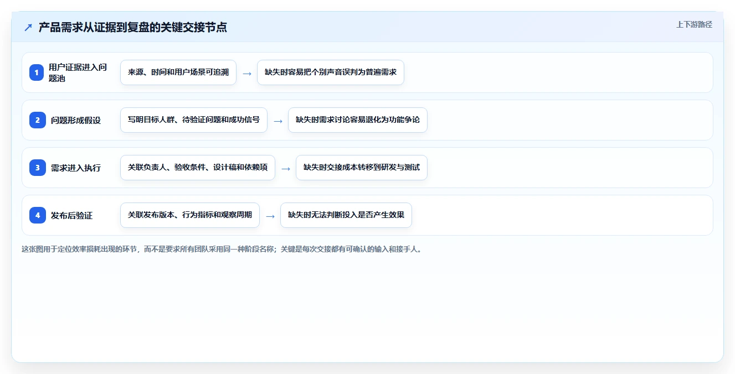The width and height of the screenshot is (735, 374).
Task: Click the arrow after 来源、时间和用户场景可追溯
Action: [x=247, y=73]
